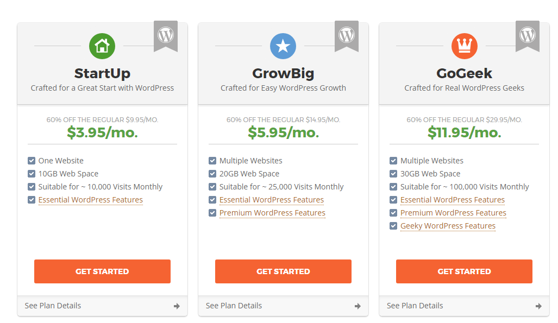
Task: Select the GoGeek Get Started button
Action: pyautogui.click(x=464, y=271)
